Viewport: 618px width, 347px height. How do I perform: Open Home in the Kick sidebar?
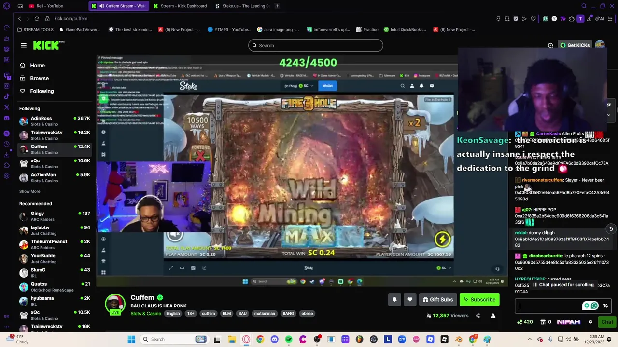coord(37,66)
